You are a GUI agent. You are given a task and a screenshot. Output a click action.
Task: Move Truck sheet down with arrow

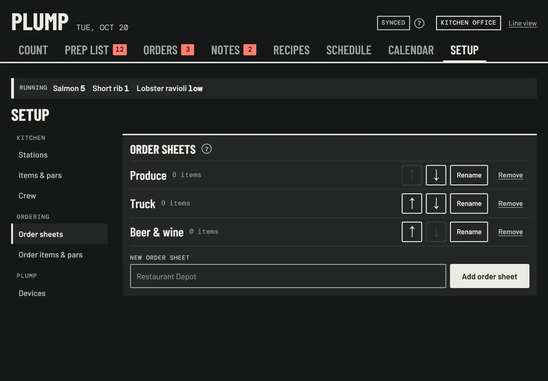tap(436, 204)
